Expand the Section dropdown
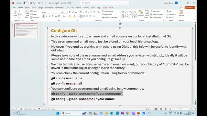Image resolution: width=207 pixels, height=116 pixels. point(35,17)
